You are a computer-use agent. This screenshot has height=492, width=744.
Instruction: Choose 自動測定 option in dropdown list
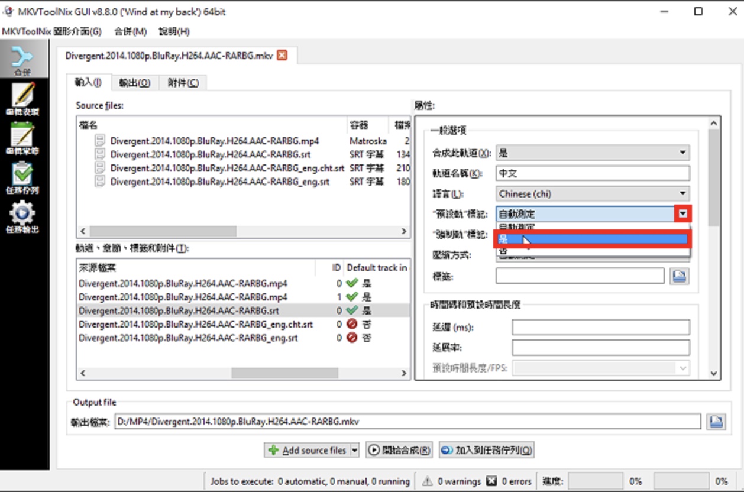coord(593,227)
